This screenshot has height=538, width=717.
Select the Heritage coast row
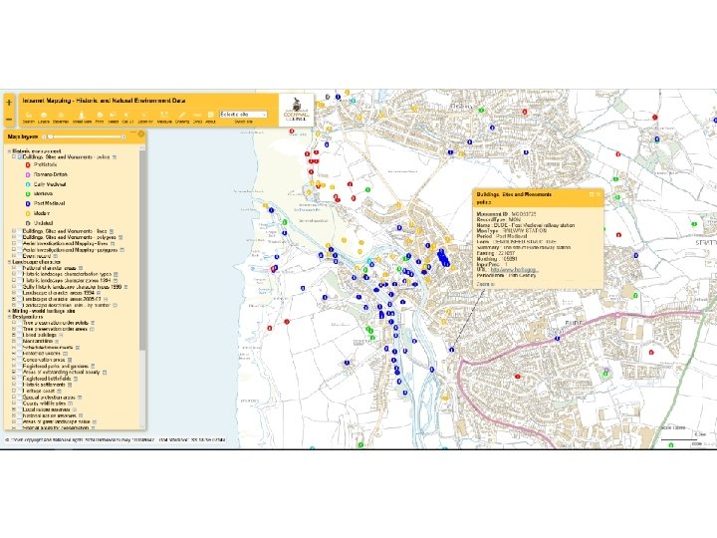point(39,392)
